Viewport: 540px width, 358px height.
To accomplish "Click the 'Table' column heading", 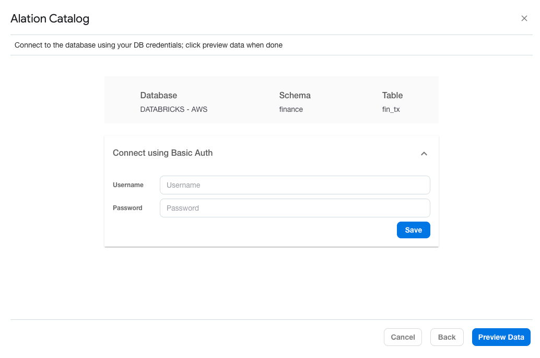I will [x=392, y=95].
